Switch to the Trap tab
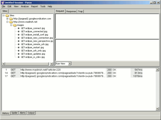 (x=80, y=11)
